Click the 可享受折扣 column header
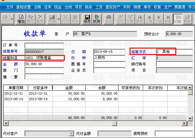195x138 pixels. tap(131, 88)
